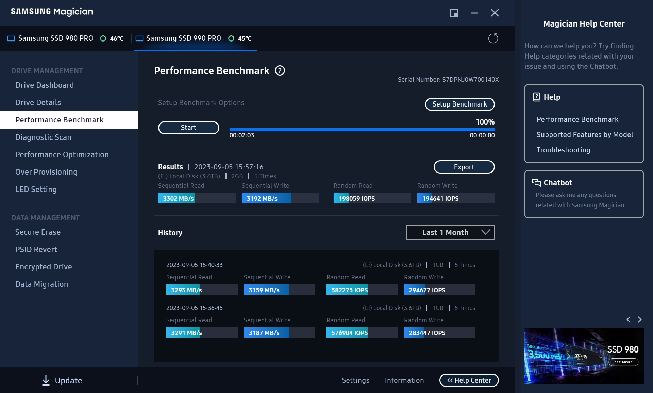Click the Update download arrow icon

click(46, 380)
